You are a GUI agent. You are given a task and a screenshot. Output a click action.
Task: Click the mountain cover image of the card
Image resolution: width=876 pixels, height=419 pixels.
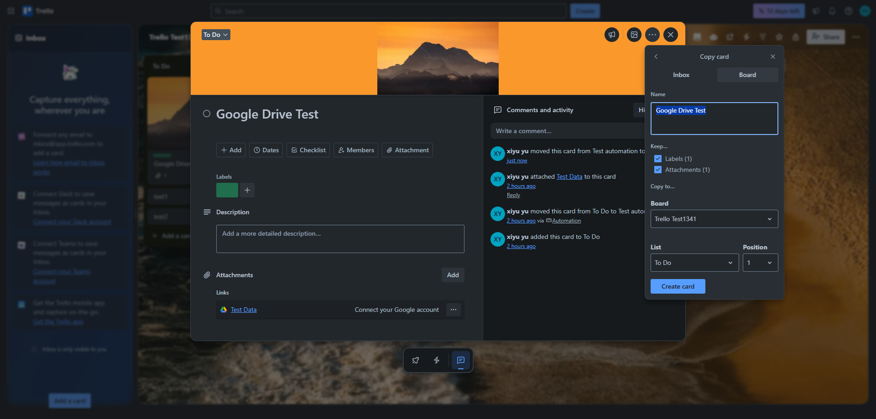click(x=438, y=58)
